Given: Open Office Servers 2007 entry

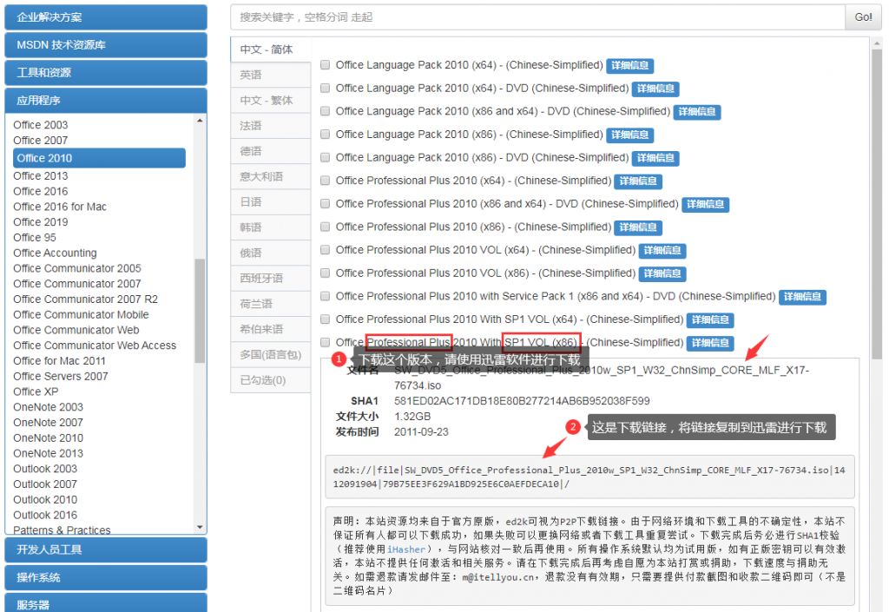Looking at the screenshot, I should pyautogui.click(x=61, y=376).
